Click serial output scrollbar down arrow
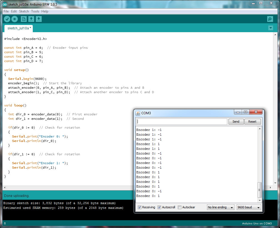The height and width of the screenshot is (228, 280). [x=260, y=200]
